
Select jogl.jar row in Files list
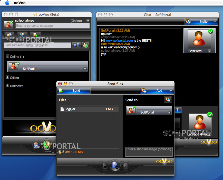[x=89, y=109]
